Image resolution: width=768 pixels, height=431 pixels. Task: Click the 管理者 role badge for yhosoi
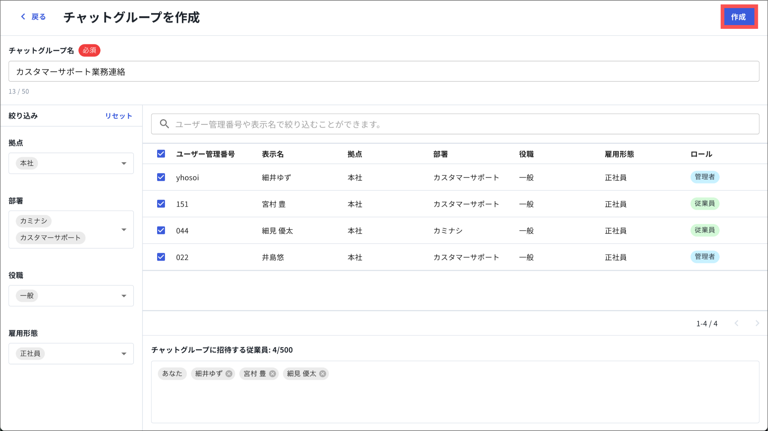(704, 177)
